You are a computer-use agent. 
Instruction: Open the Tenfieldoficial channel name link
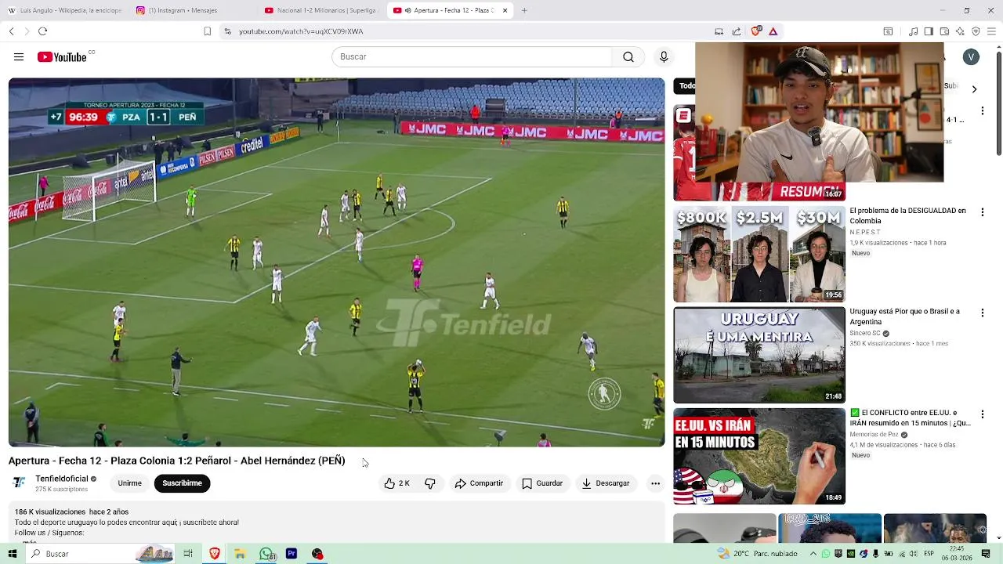coord(62,479)
